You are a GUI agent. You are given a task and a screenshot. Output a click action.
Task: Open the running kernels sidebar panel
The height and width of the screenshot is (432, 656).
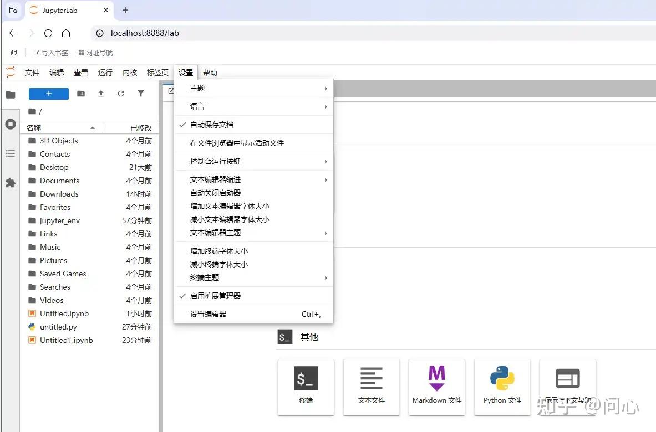(x=11, y=124)
